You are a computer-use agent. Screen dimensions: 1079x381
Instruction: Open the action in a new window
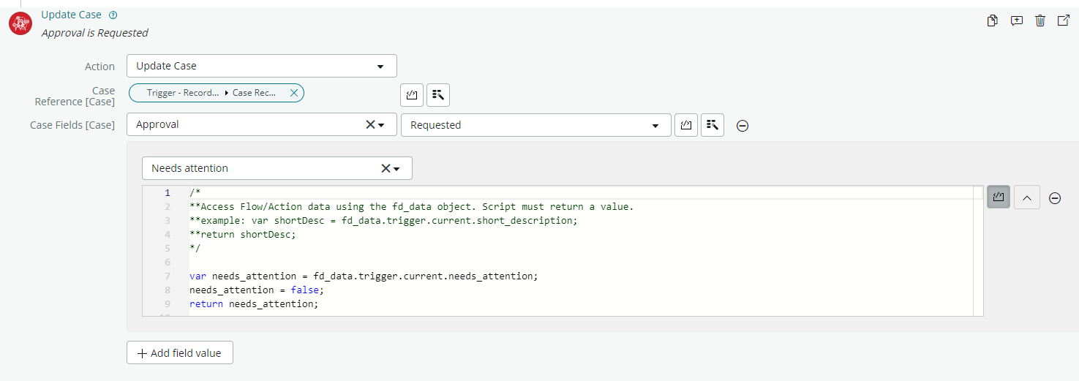(x=1064, y=20)
